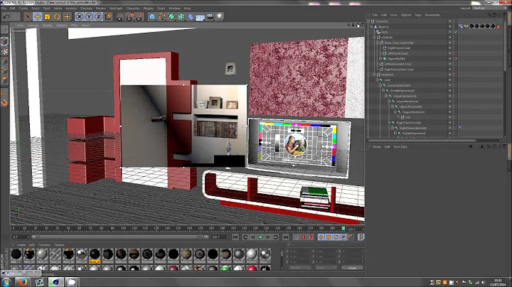Open the MoGraph menu
Image resolution: width=512 pixels, height=287 pixels.
click(116, 8)
